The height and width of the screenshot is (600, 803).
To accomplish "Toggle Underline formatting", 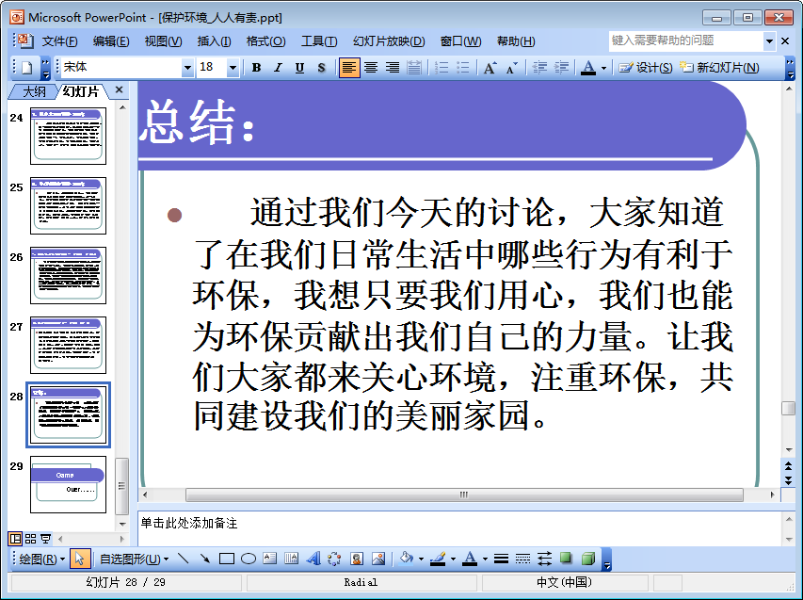I will point(299,68).
